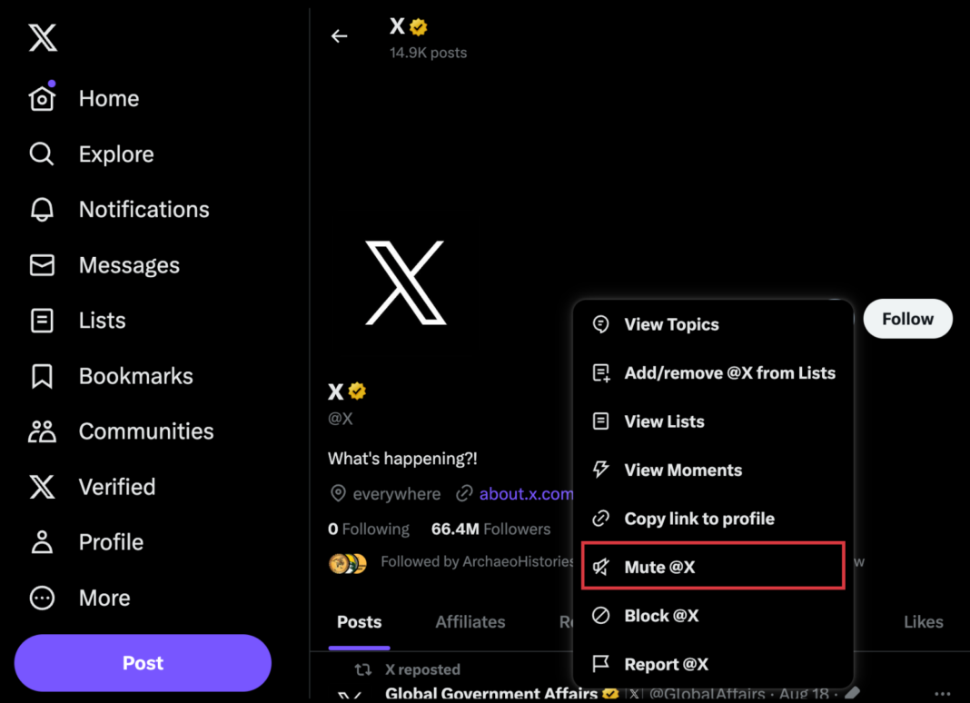This screenshot has width=970, height=703.
Task: Select Report @X in the menu
Action: pyautogui.click(x=666, y=664)
